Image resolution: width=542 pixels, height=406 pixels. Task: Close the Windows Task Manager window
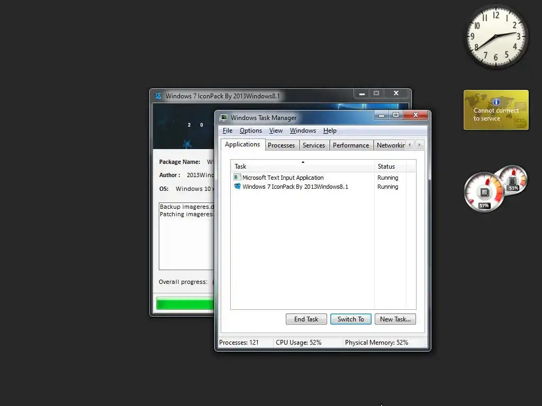point(416,115)
